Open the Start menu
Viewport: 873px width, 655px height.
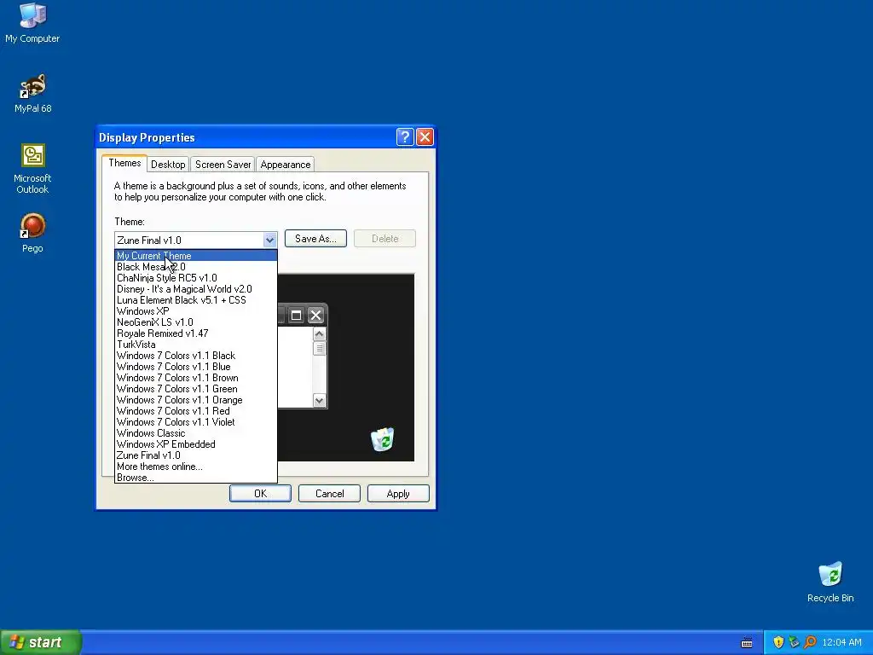click(x=41, y=642)
